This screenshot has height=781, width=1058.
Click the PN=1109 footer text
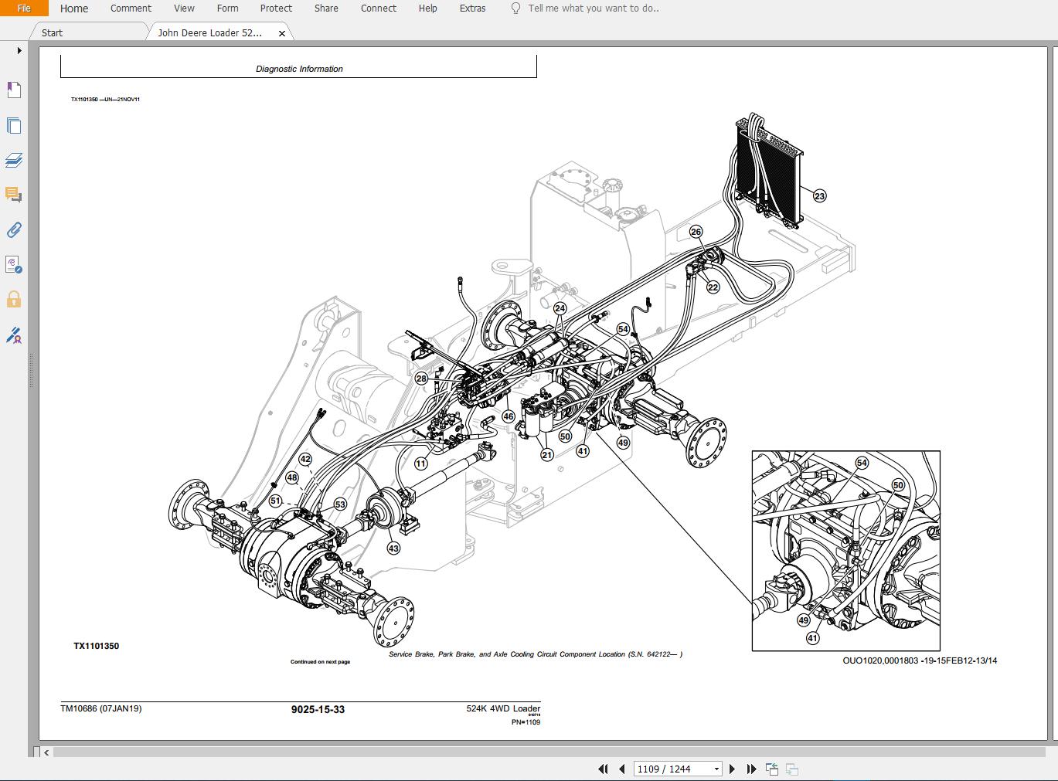pos(526,722)
